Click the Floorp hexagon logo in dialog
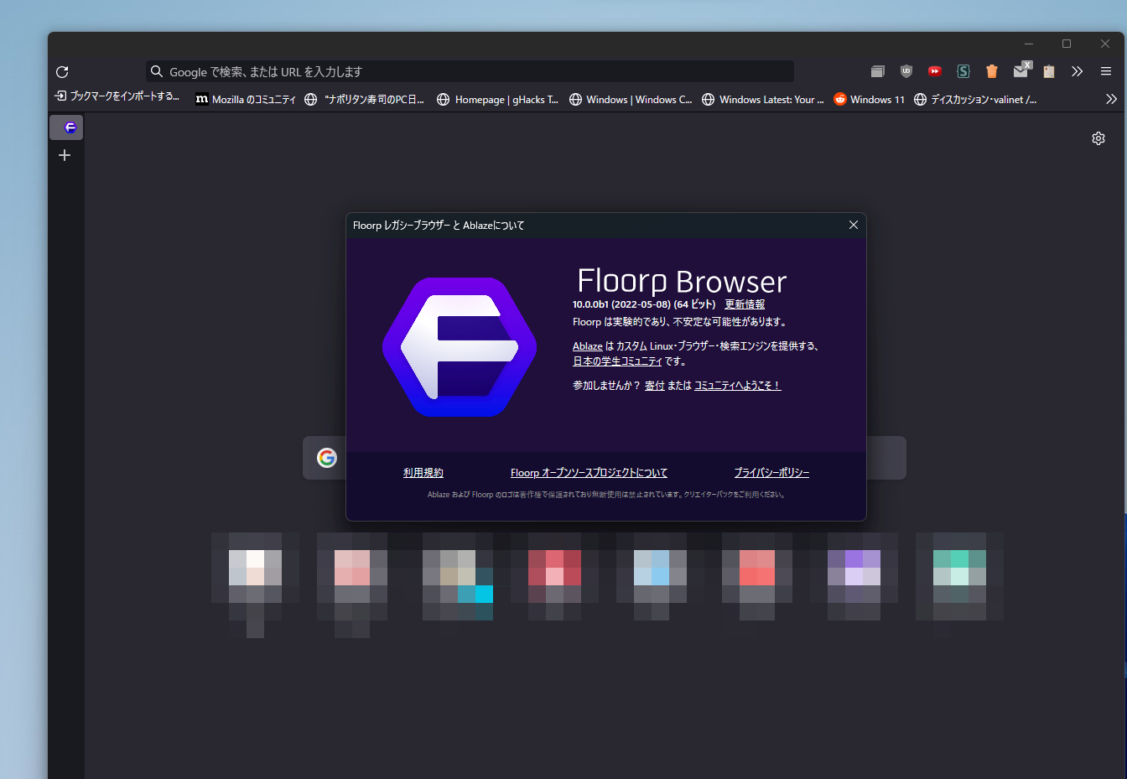The height and width of the screenshot is (779, 1127). point(460,346)
